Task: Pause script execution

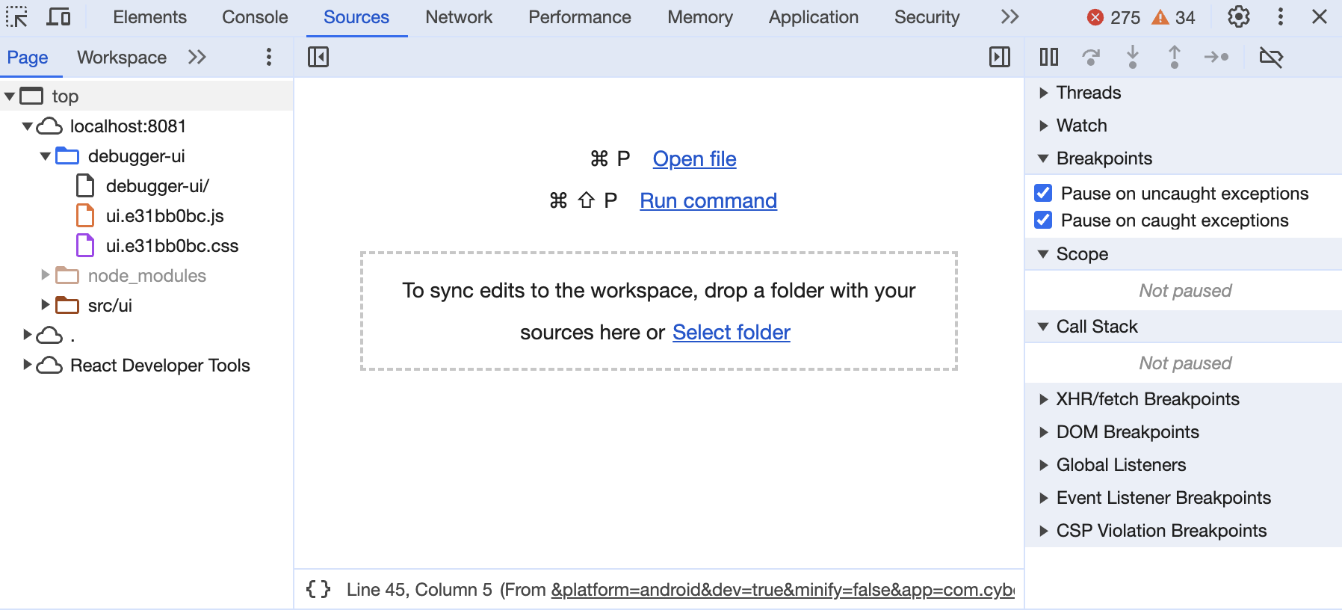Action: click(x=1049, y=57)
